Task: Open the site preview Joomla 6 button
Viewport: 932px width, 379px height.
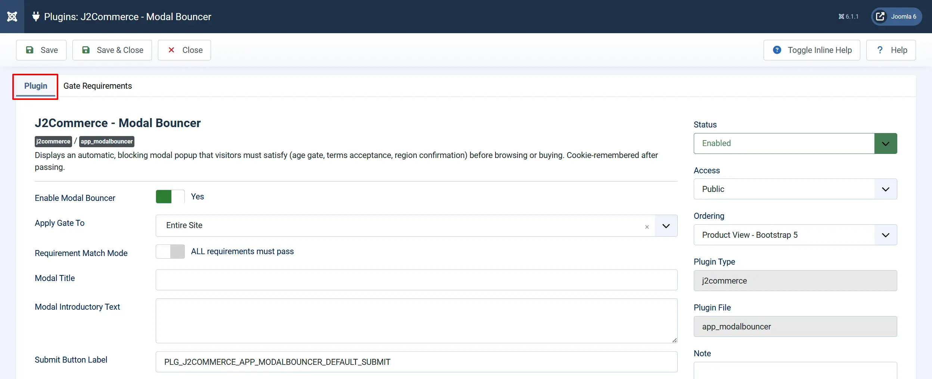Action: 897,16
